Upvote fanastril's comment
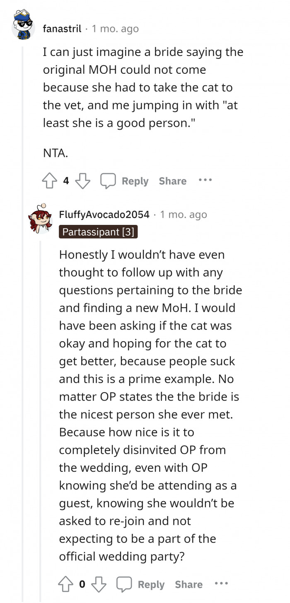The height and width of the screenshot is (603, 290). [50, 181]
